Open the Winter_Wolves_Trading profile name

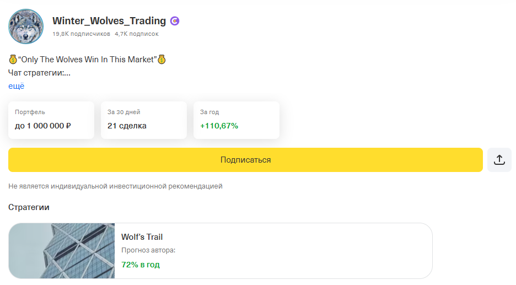109,21
